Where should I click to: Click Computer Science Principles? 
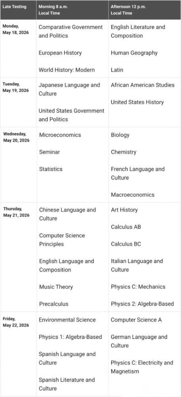tap(62, 240)
